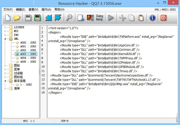Open the 文件(F) menu
Viewport: 180px width, 125px height.
coord(8,10)
